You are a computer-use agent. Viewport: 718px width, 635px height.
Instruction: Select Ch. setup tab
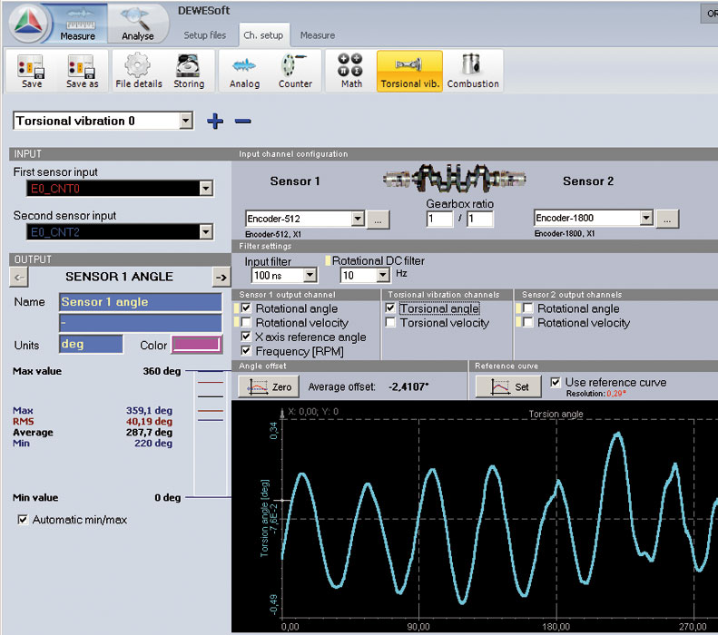coord(263,35)
